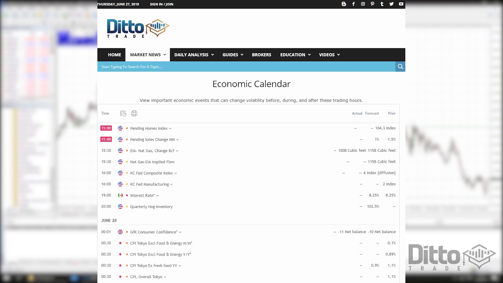Screen dimensions: 503x283
Task: Go to the HOME menu item
Action: click(x=114, y=55)
